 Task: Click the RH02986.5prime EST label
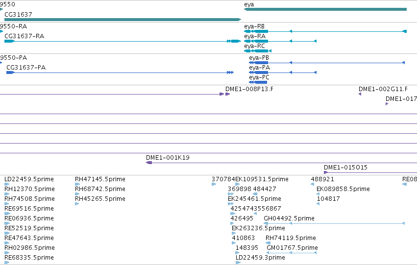click(29, 248)
